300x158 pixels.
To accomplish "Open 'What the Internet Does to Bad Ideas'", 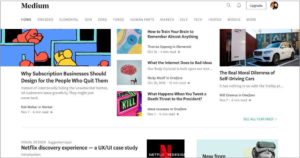I will pyautogui.click(x=180, y=63).
